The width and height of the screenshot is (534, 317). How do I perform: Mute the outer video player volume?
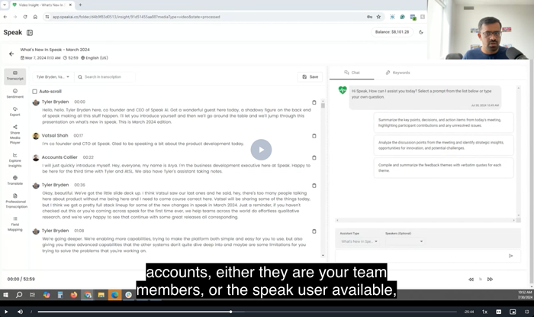tap(20, 312)
